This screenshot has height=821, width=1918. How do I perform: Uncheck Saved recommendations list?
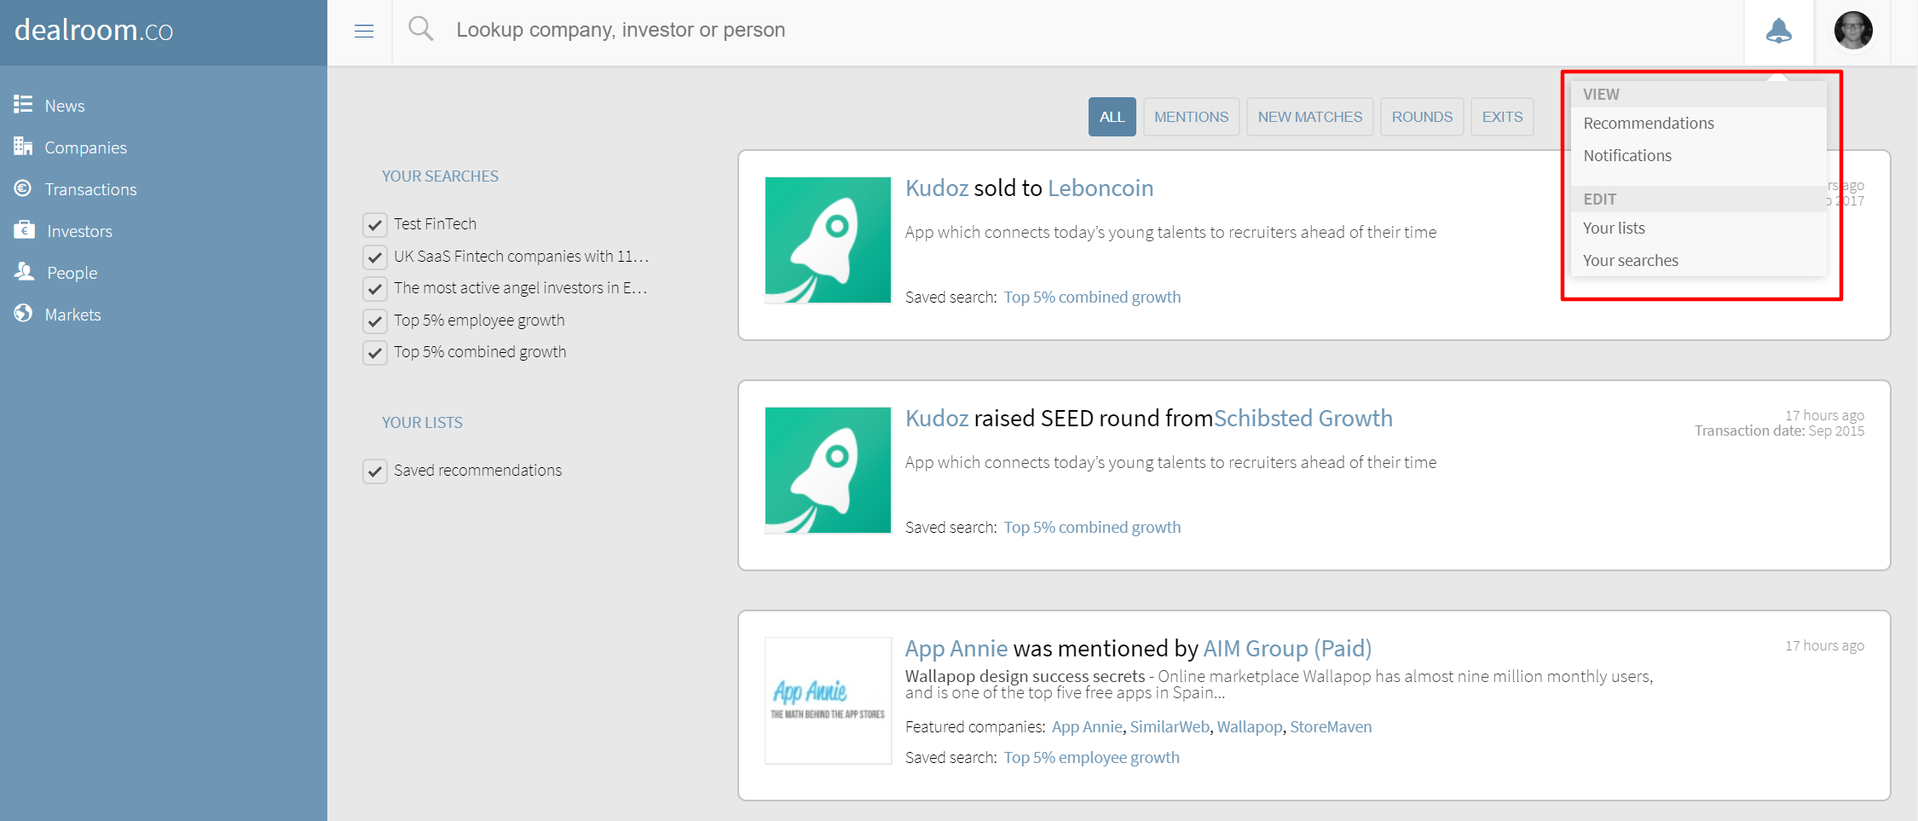coord(375,471)
